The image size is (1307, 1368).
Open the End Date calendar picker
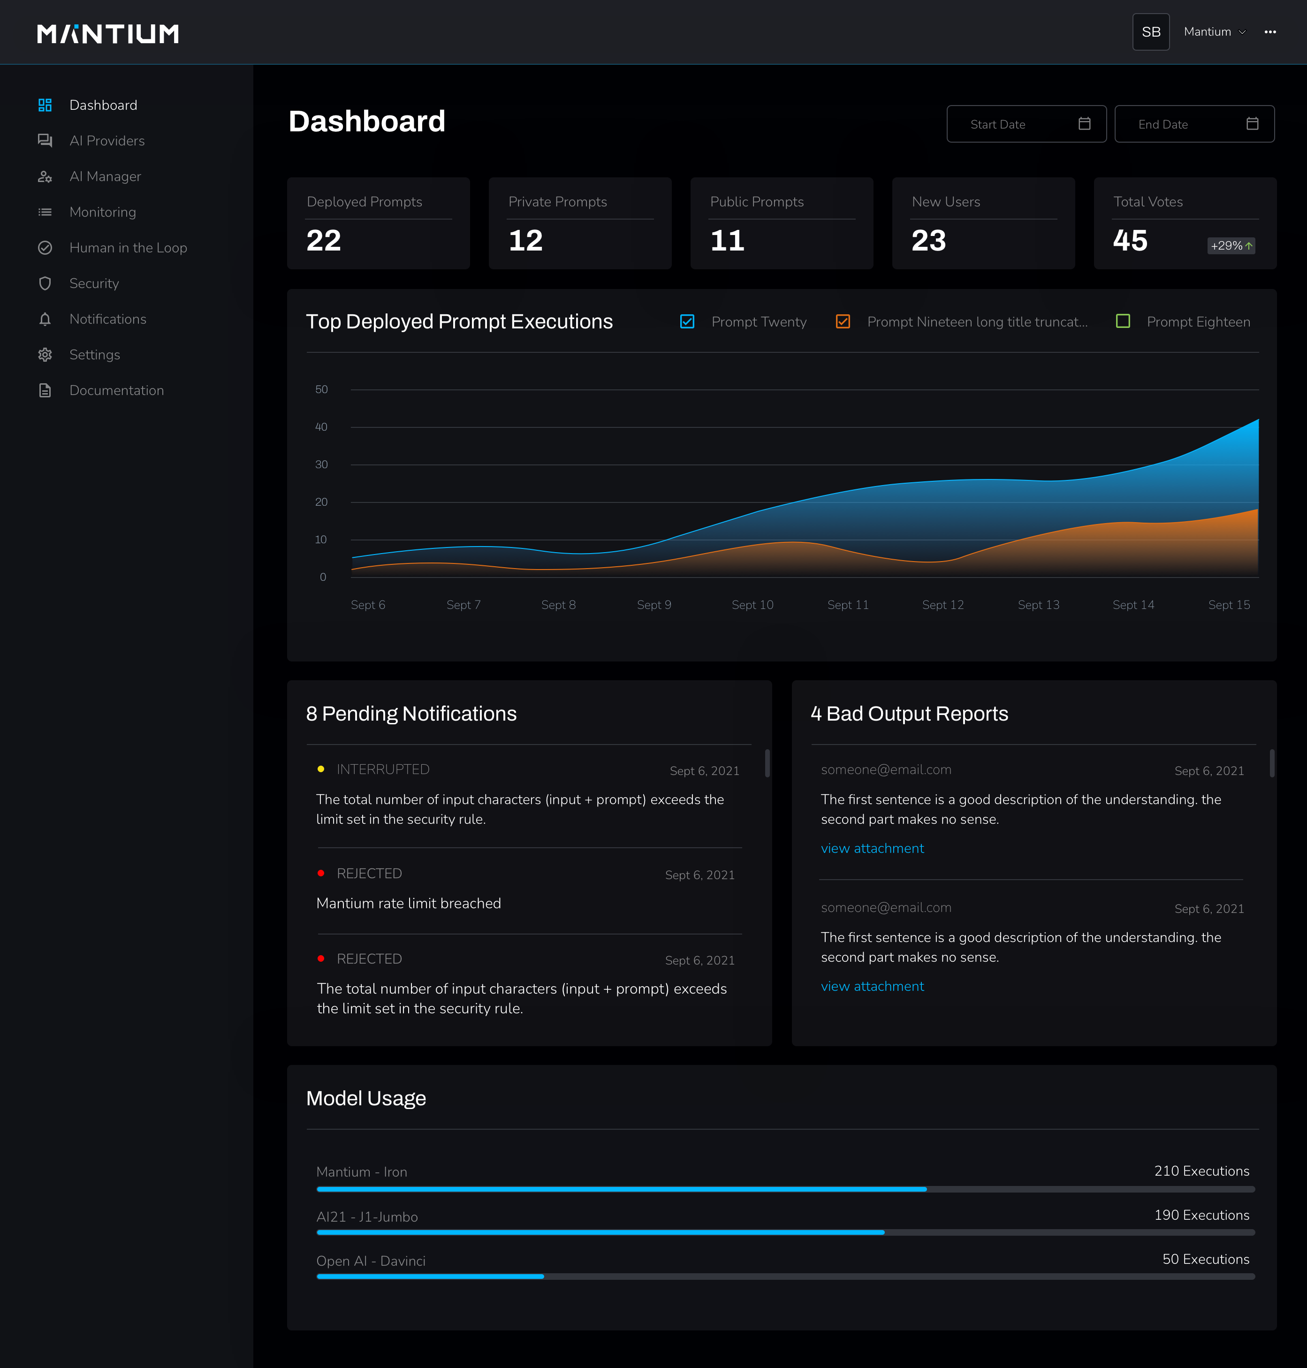1252,124
